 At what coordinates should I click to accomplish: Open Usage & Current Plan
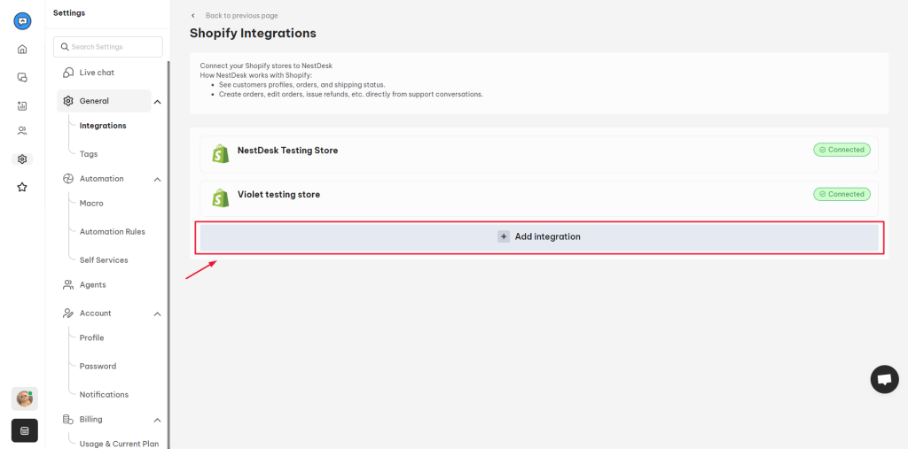(120, 444)
